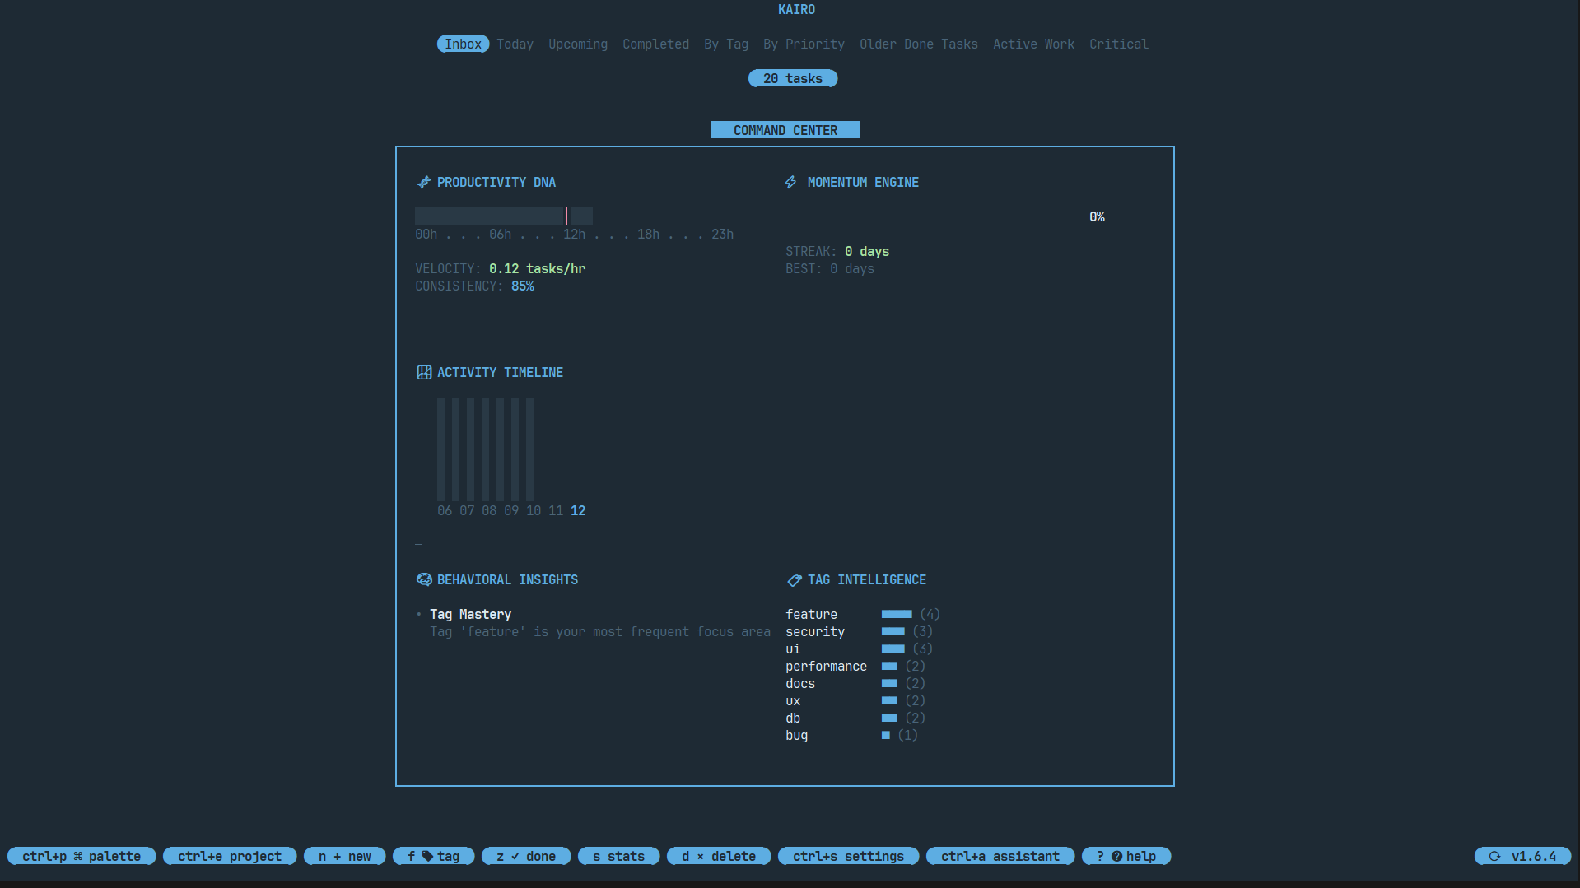Create a task with n + new
The image size is (1580, 888).
point(345,857)
